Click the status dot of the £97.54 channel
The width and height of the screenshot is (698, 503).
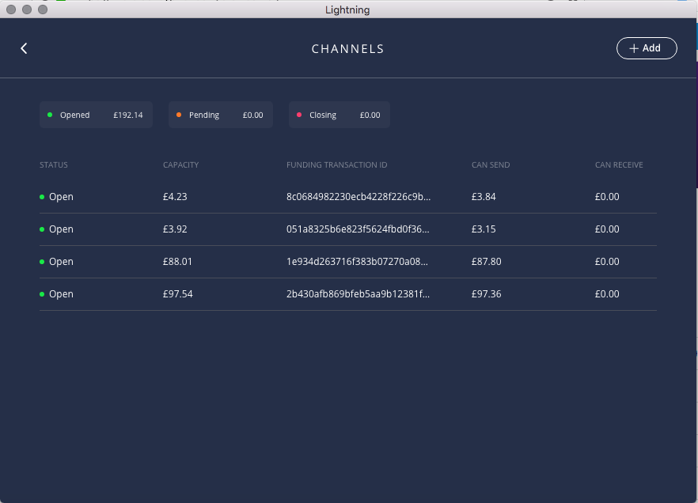[x=40, y=293]
